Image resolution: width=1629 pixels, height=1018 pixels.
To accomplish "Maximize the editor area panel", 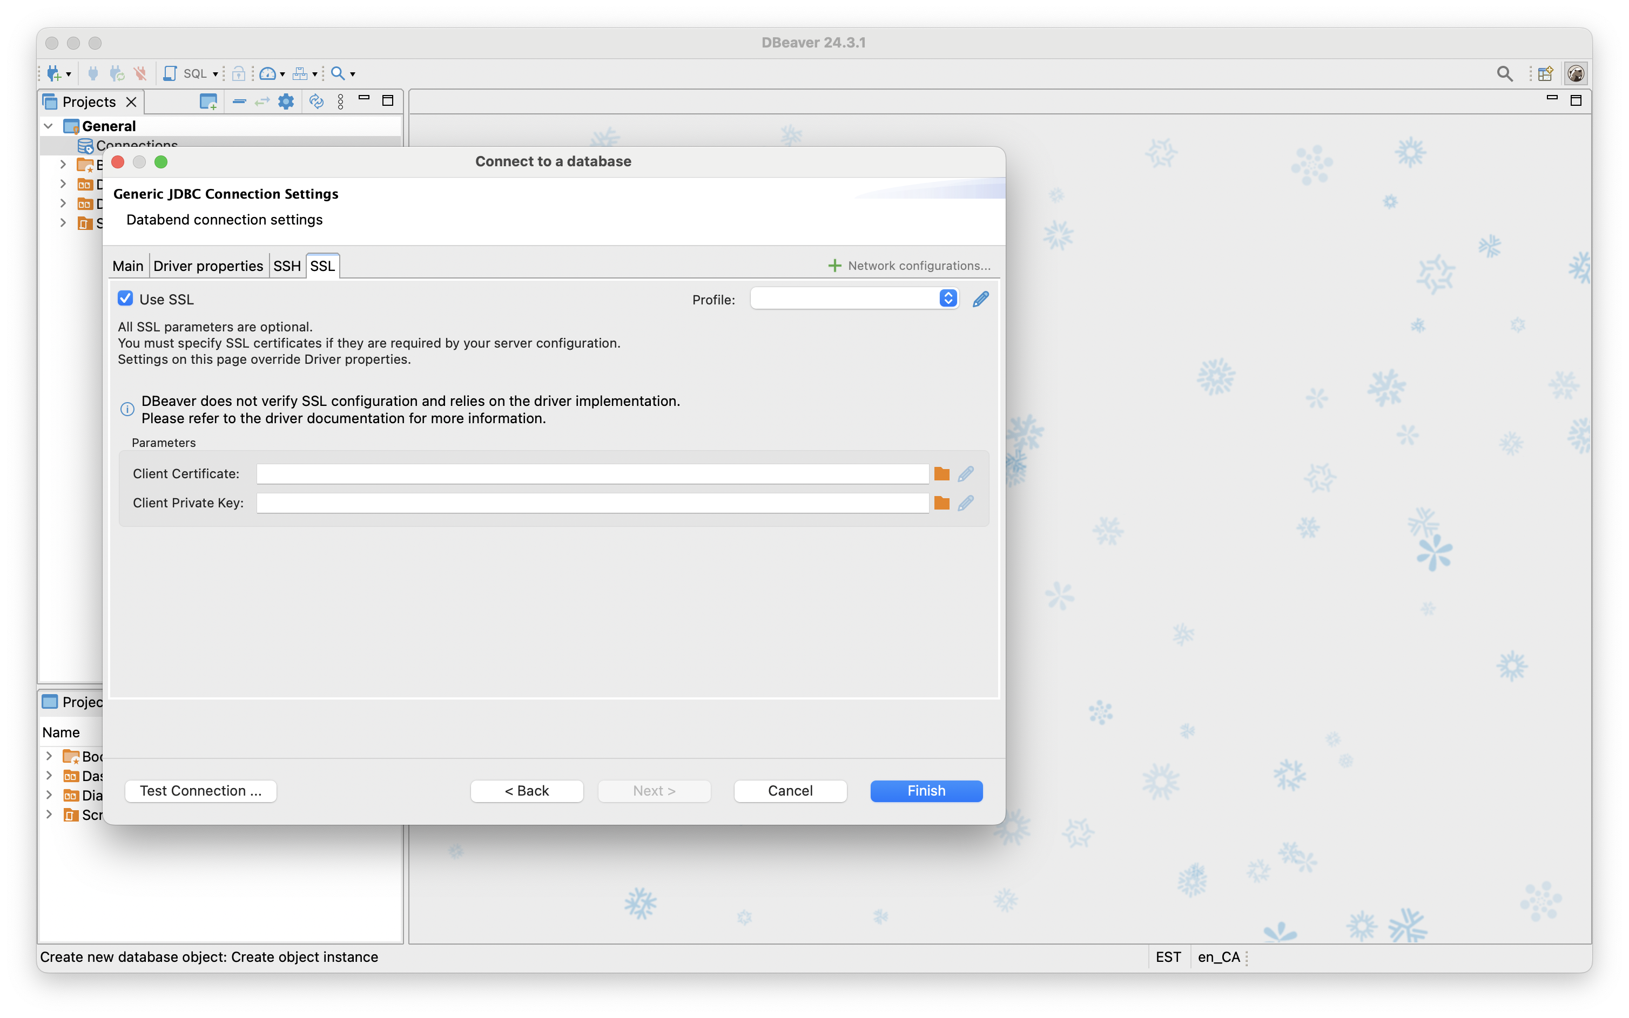I will pos(1576,100).
